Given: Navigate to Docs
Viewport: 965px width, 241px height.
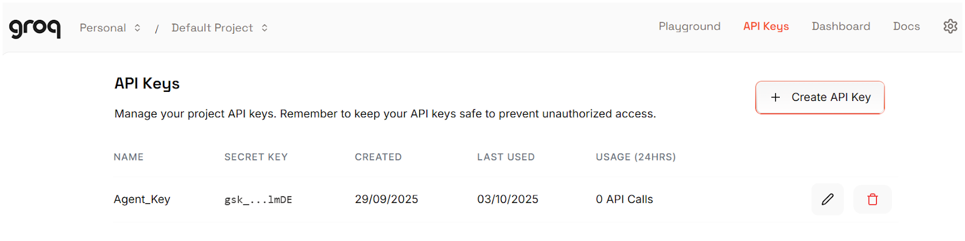Looking at the screenshot, I should point(906,26).
